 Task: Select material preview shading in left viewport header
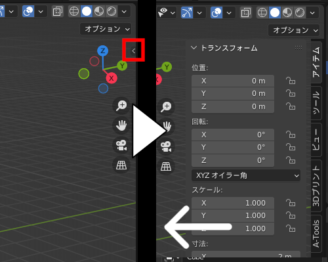pos(99,11)
